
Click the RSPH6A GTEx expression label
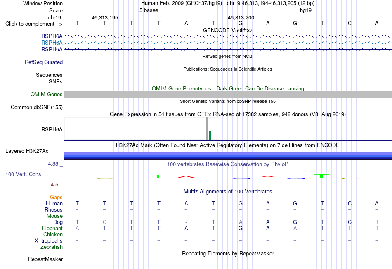52,129
